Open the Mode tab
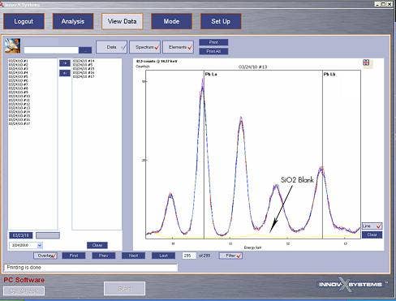396x301 pixels. (171, 21)
